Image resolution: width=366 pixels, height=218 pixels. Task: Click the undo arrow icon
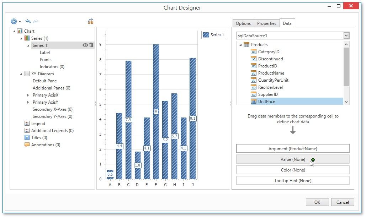point(28,21)
